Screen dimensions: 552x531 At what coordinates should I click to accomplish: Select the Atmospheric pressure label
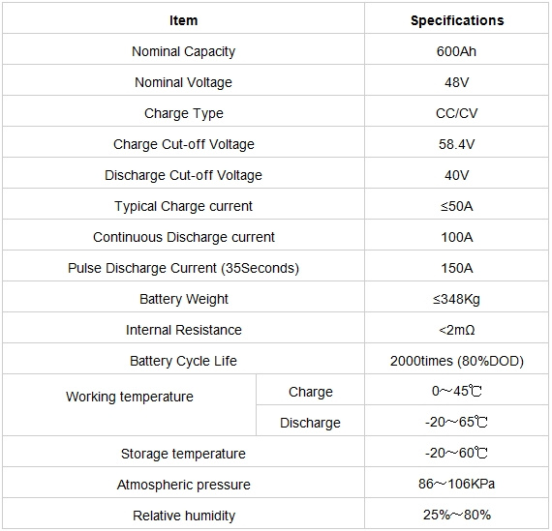tap(183, 485)
